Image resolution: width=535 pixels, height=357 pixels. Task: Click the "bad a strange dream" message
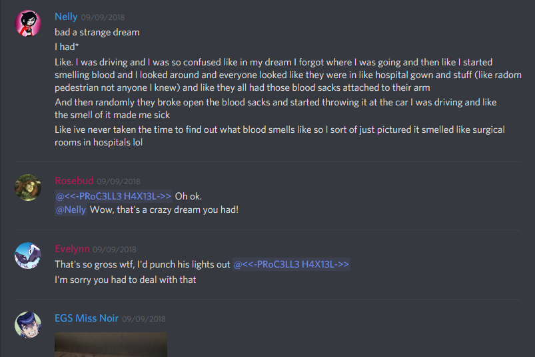97,32
